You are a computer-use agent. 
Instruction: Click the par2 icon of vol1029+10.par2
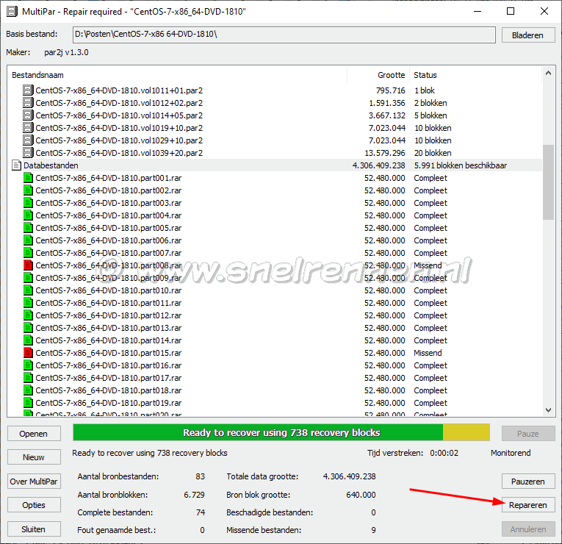tap(29, 140)
